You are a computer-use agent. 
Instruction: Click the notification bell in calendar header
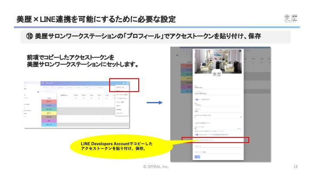tap(123, 83)
